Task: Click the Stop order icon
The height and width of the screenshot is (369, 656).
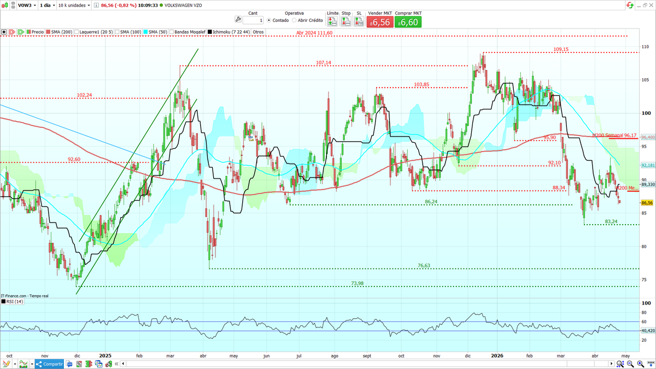Action: [x=346, y=21]
